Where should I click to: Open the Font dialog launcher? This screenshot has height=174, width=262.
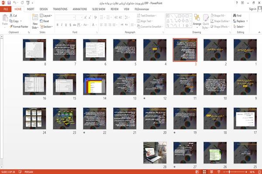[97, 32]
